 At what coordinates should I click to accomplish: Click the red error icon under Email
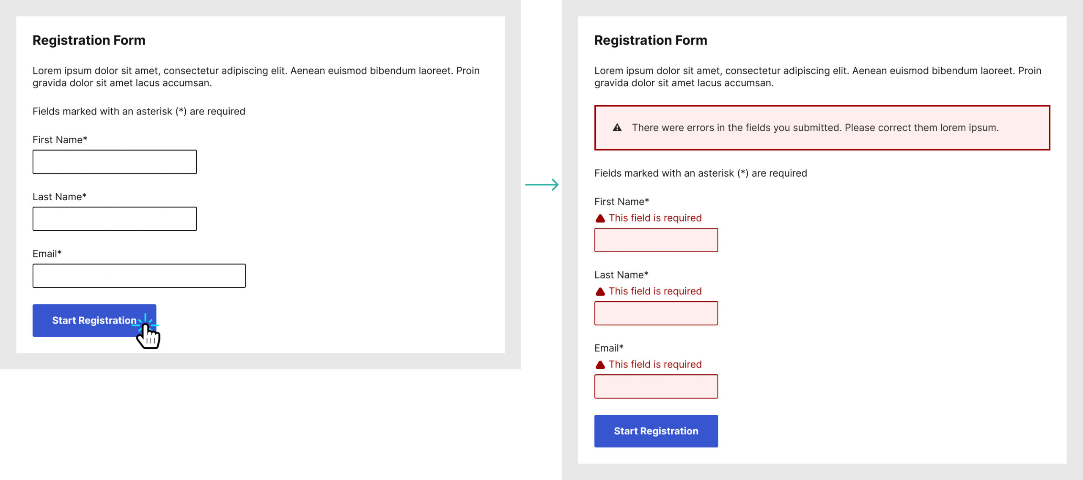pos(600,365)
